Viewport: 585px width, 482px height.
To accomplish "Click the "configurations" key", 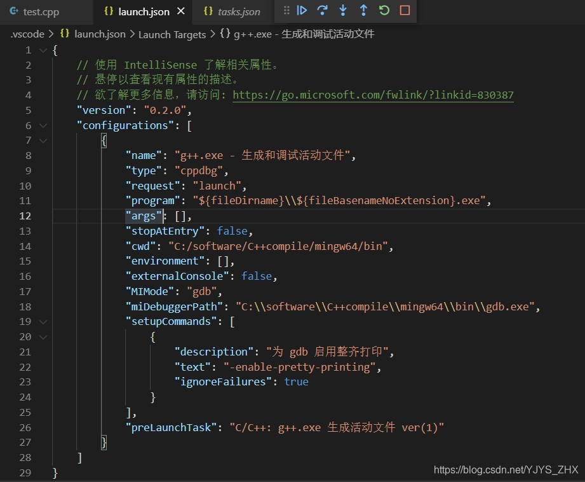I will tap(125, 125).
